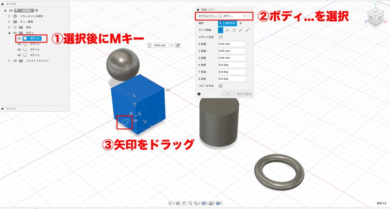Expand the ドキュメントの設定 node
Image resolution: width=390 pixels, height=209 pixels.
click(x=9, y=16)
